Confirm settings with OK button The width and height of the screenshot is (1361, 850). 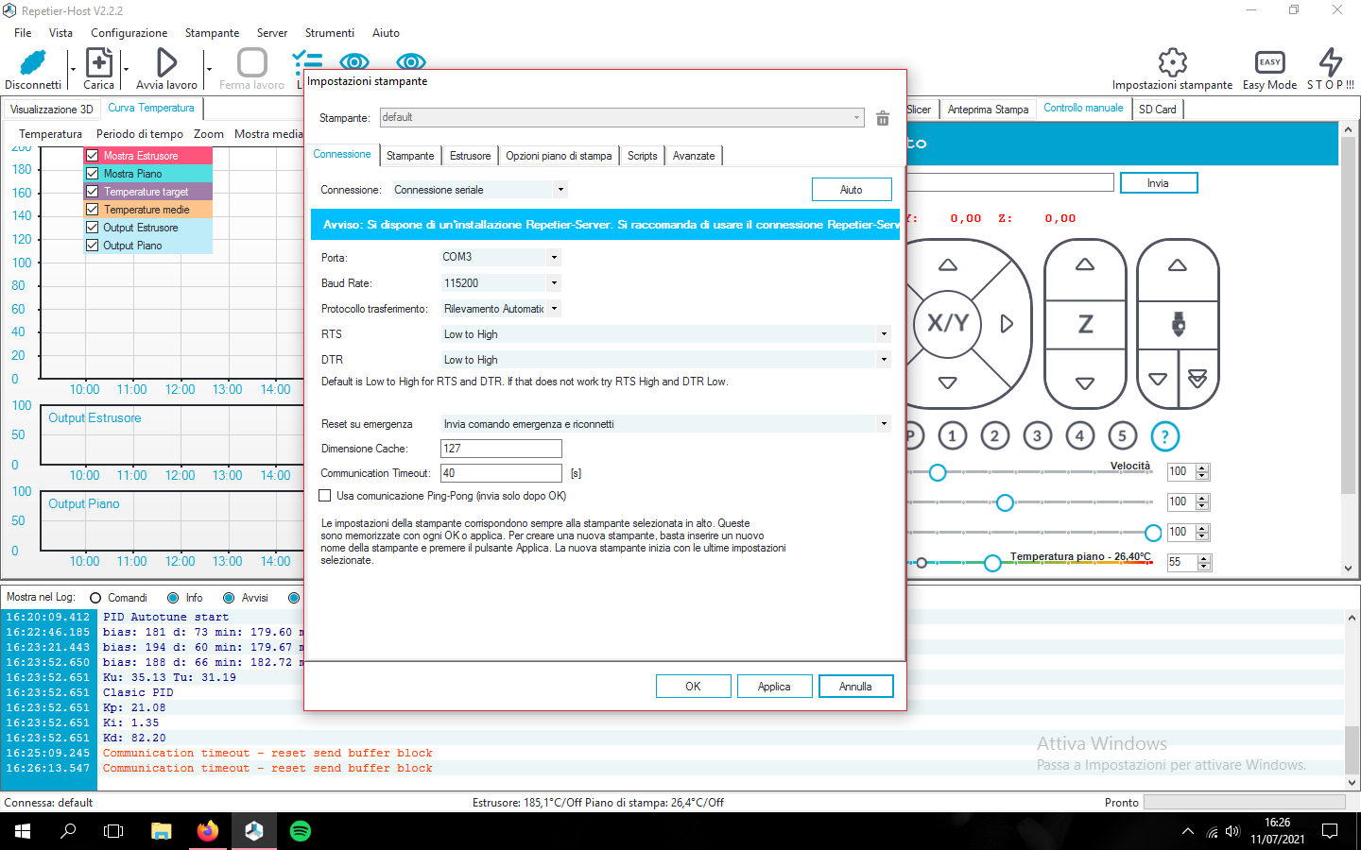click(x=693, y=687)
